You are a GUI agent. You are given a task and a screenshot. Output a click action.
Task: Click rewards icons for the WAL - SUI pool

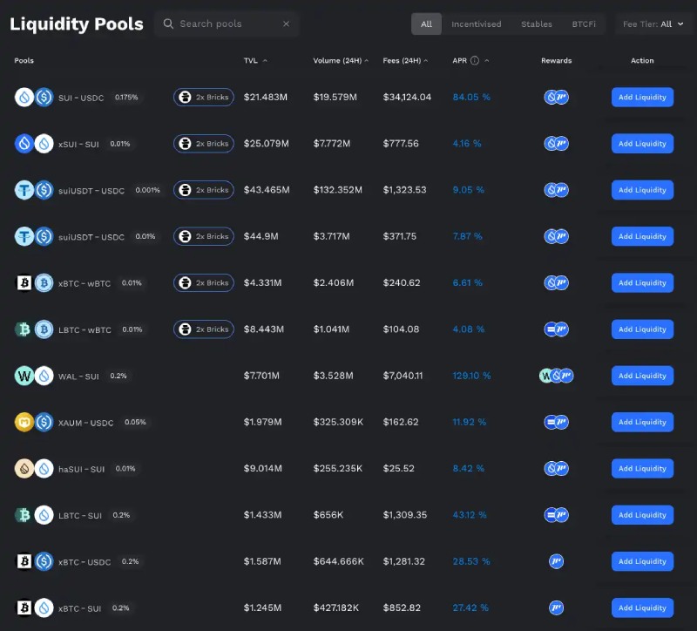click(556, 376)
